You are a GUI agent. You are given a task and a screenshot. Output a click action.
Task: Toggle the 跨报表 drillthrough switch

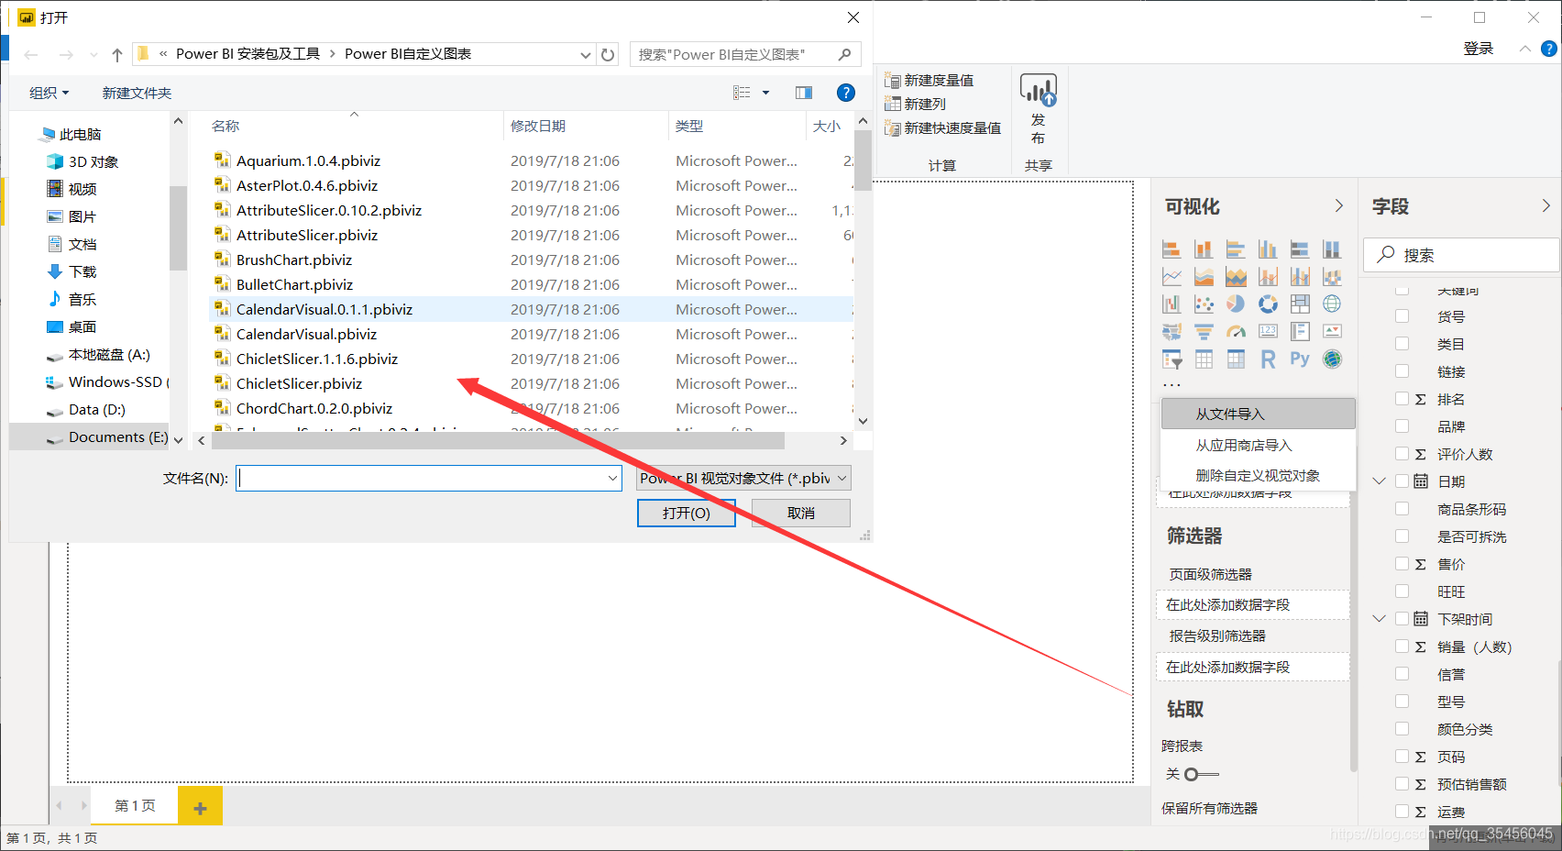pyautogui.click(x=1201, y=775)
